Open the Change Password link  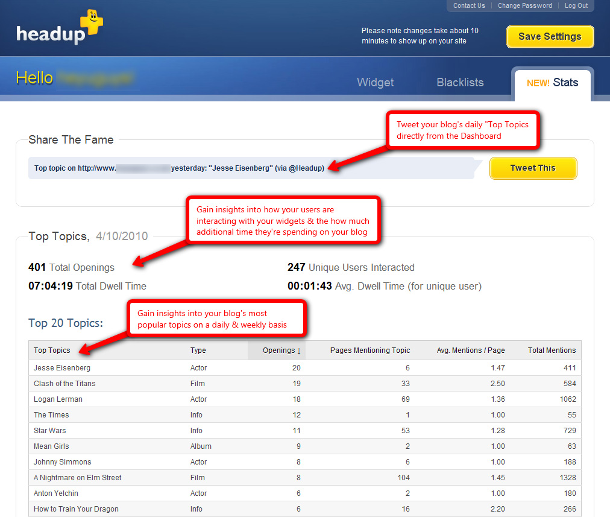pos(525,6)
